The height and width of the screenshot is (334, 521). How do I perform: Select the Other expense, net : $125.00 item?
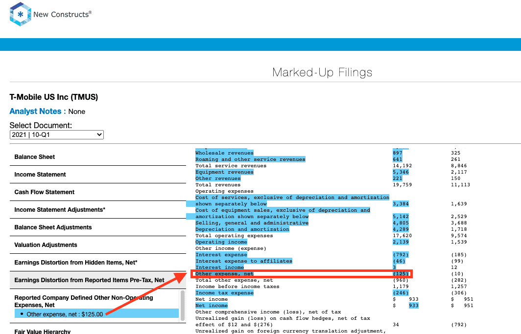[x=96, y=314]
